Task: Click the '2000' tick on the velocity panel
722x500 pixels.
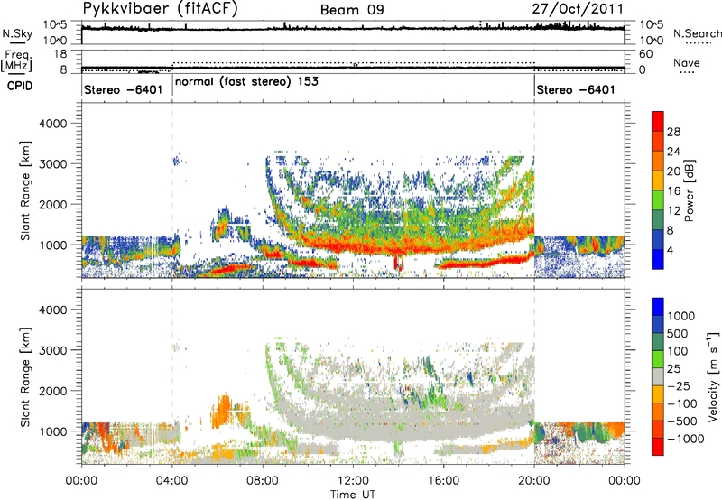Action: [53, 391]
